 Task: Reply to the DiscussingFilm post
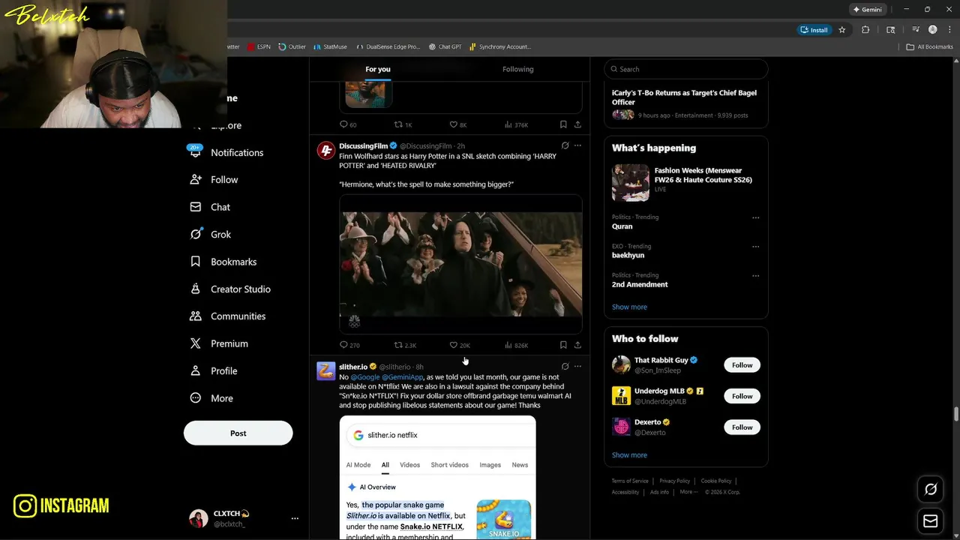click(x=343, y=345)
